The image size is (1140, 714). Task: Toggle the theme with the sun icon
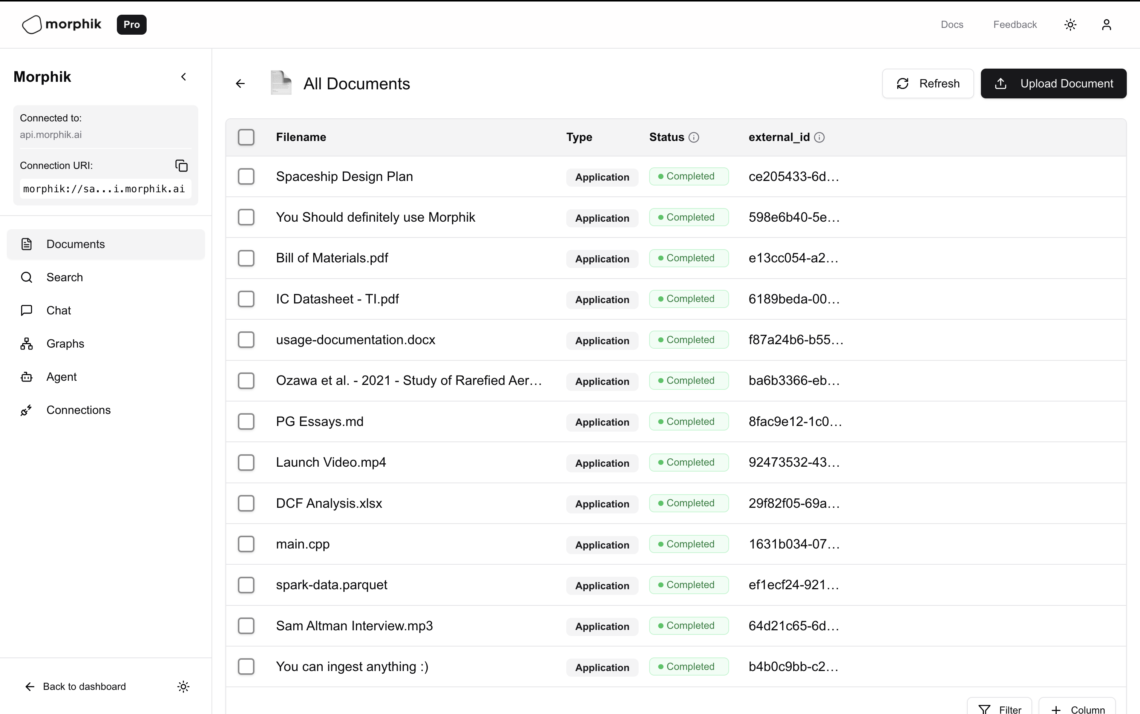coord(1070,24)
